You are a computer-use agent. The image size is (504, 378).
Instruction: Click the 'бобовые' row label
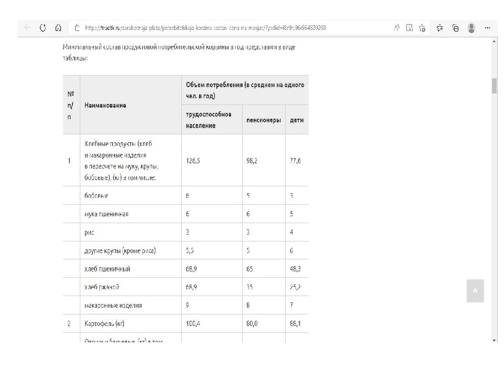coord(96,196)
